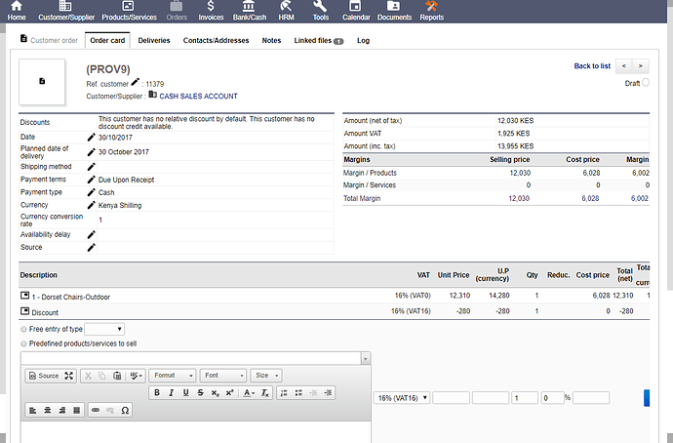This screenshot has height=443, width=673.
Task: Insert a numbered list
Action: click(x=284, y=393)
